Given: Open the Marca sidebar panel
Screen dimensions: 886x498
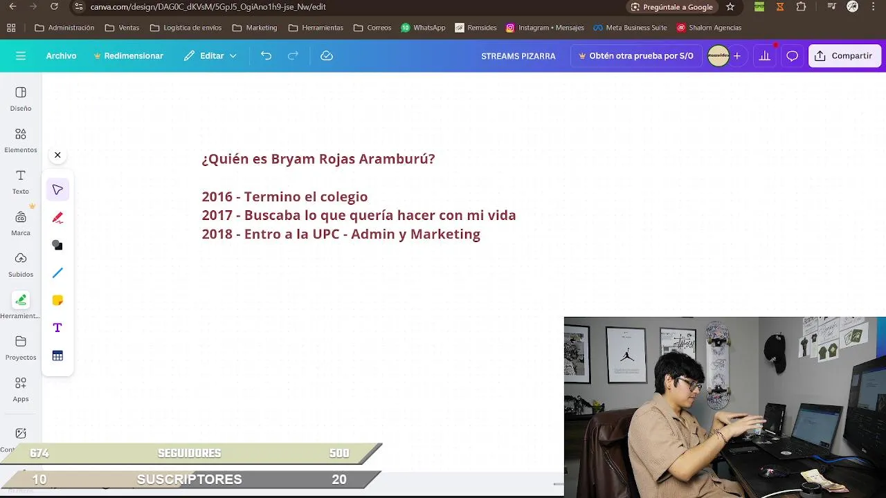Looking at the screenshot, I should coord(21,223).
